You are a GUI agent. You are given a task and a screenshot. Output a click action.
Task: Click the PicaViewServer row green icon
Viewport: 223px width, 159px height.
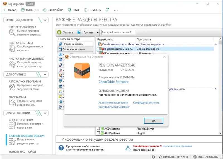coord(102,129)
